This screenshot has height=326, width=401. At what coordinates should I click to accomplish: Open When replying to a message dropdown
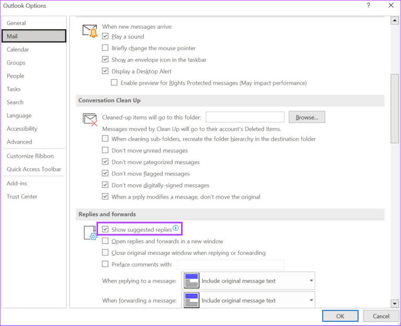pos(248,281)
